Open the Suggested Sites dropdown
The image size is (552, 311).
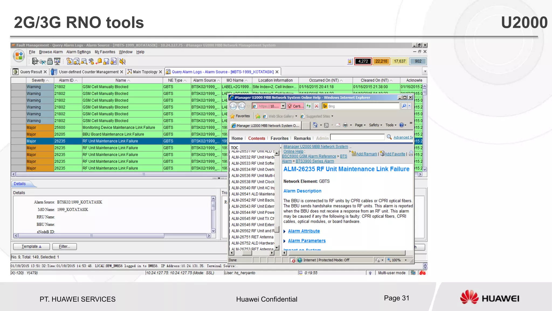click(x=332, y=116)
